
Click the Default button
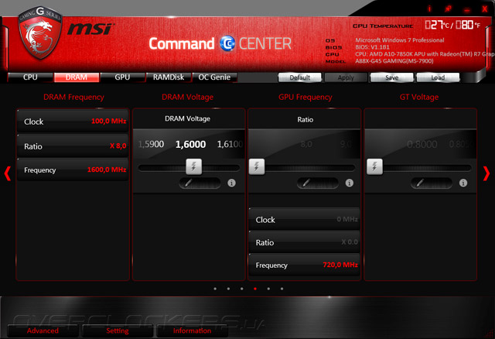click(300, 77)
